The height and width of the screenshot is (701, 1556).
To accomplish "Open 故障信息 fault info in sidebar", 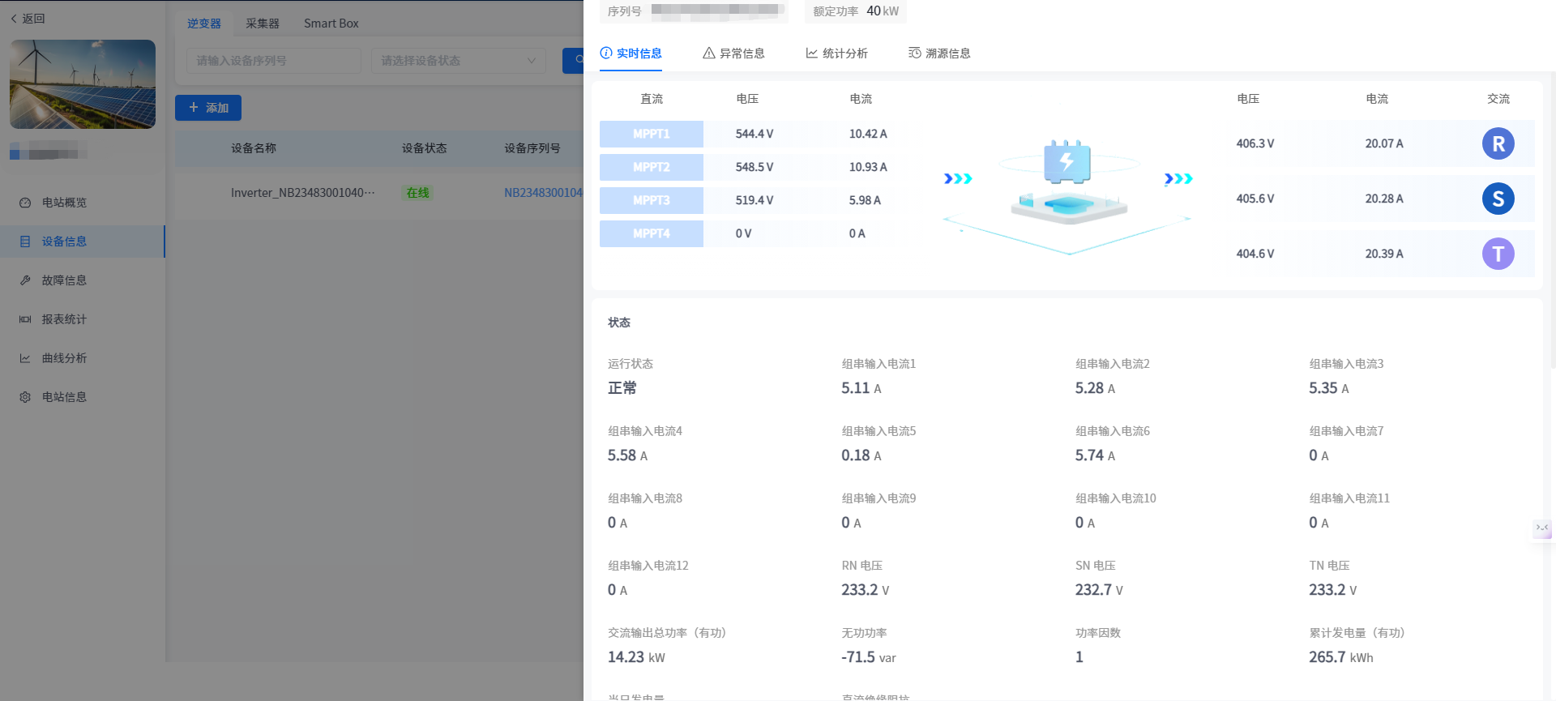I will click(x=64, y=280).
